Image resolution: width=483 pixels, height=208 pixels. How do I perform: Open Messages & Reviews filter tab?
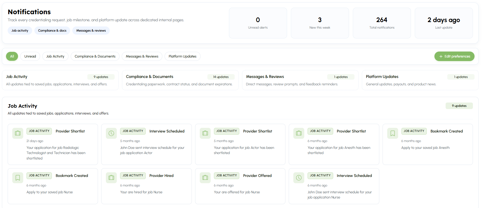(x=142, y=56)
